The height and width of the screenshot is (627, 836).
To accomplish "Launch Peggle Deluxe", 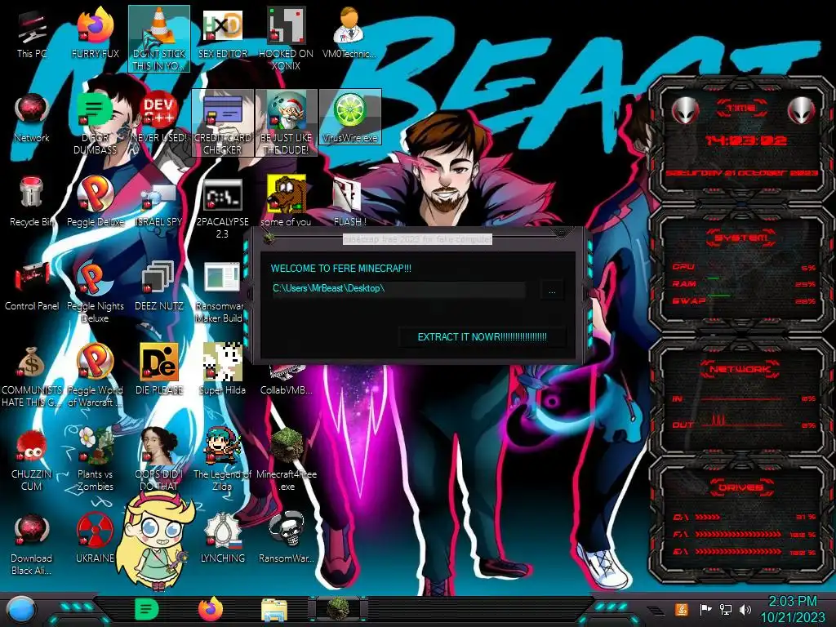I will (95, 202).
